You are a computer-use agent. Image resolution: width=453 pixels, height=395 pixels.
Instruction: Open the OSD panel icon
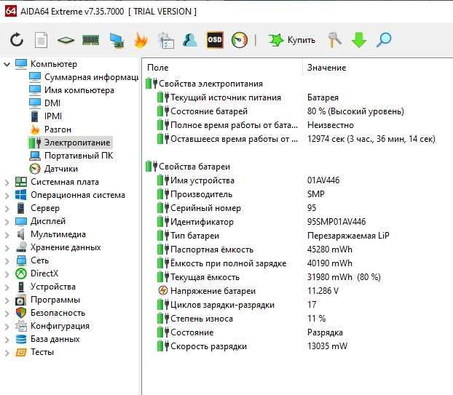[215, 40]
